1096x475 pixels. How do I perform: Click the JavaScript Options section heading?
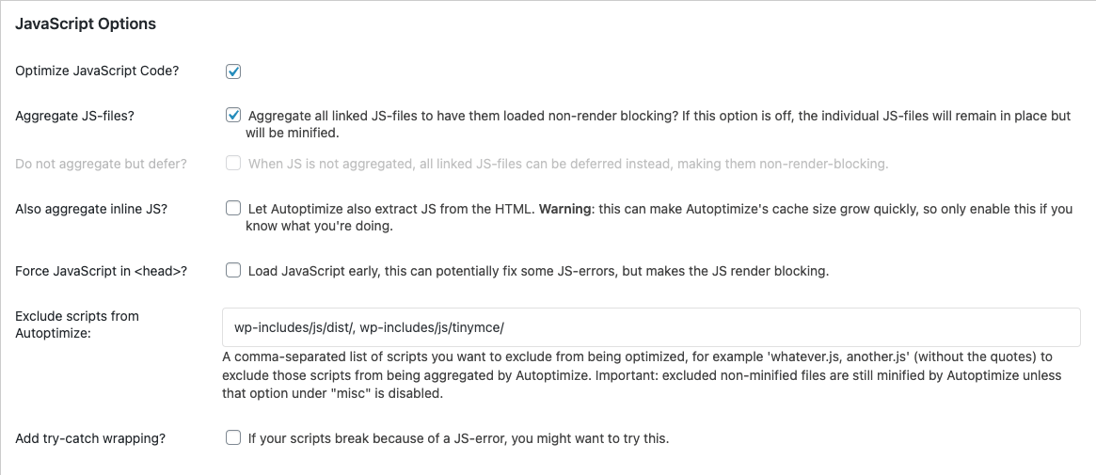coord(86,24)
